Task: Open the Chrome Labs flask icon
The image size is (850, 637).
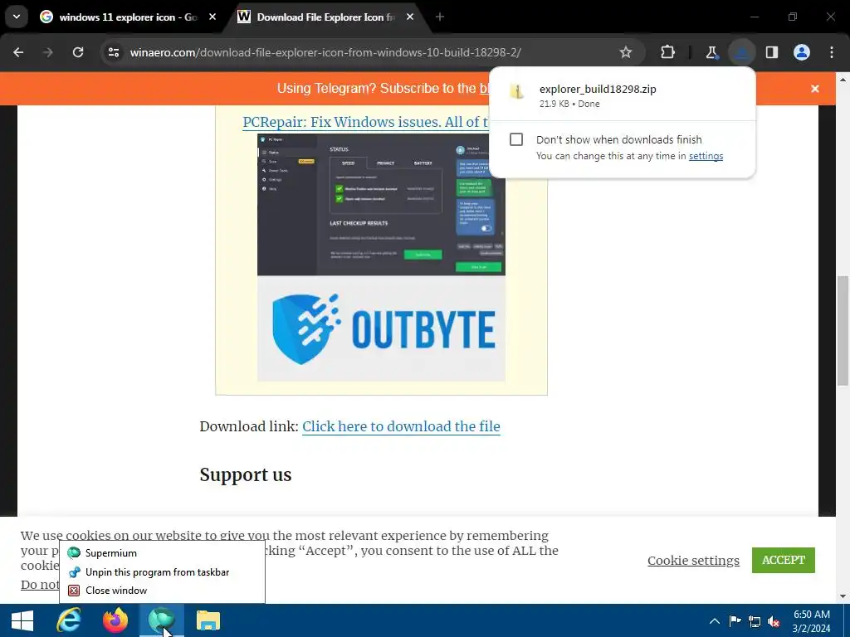Action: coord(711,52)
